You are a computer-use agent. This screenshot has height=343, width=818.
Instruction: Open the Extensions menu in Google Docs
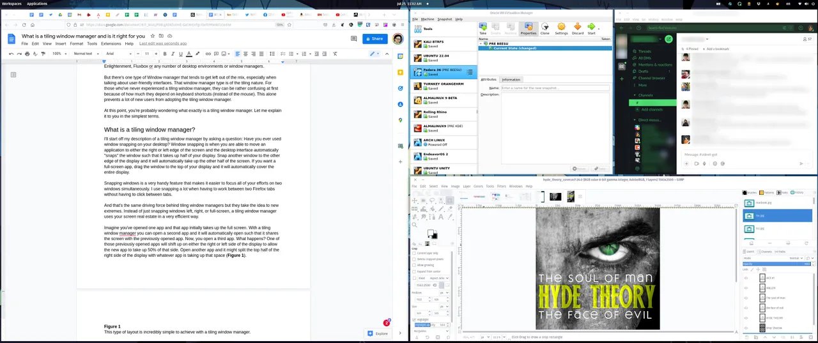tap(111, 43)
